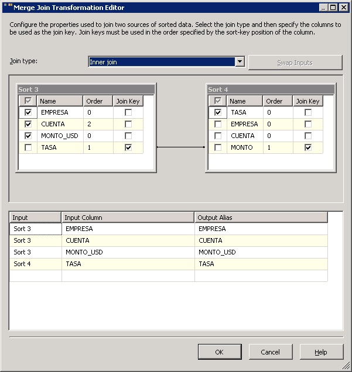352x372 pixels.
Task: Open Help for the Merge Join editor
Action: (321, 352)
